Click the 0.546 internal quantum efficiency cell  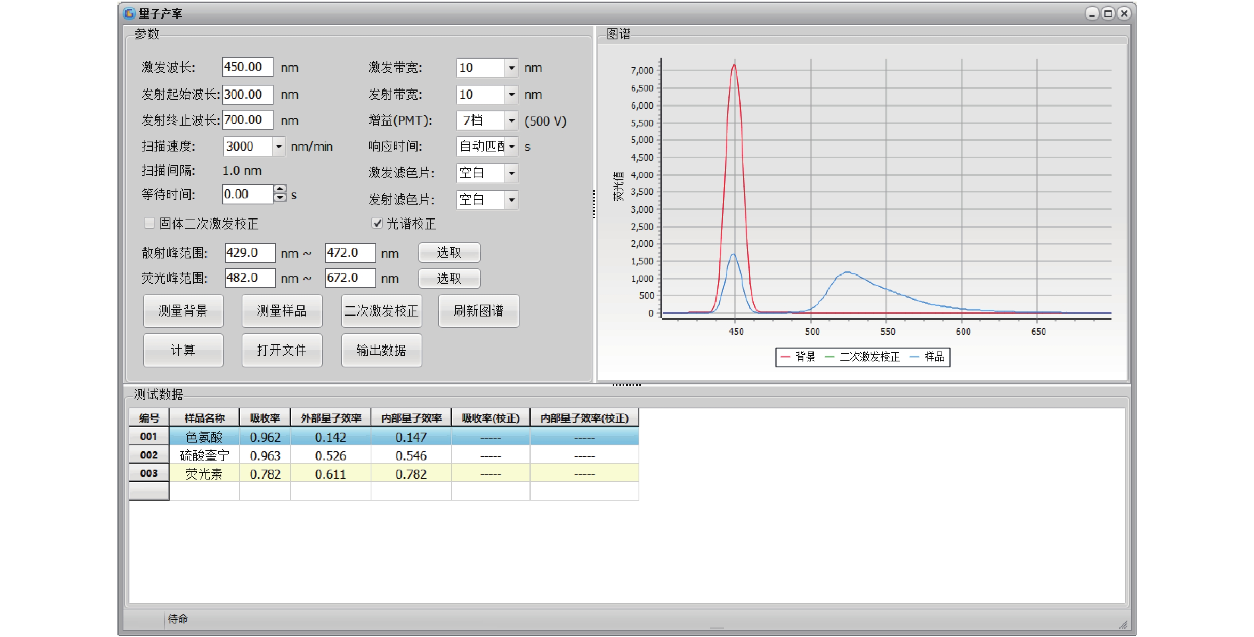tap(411, 455)
